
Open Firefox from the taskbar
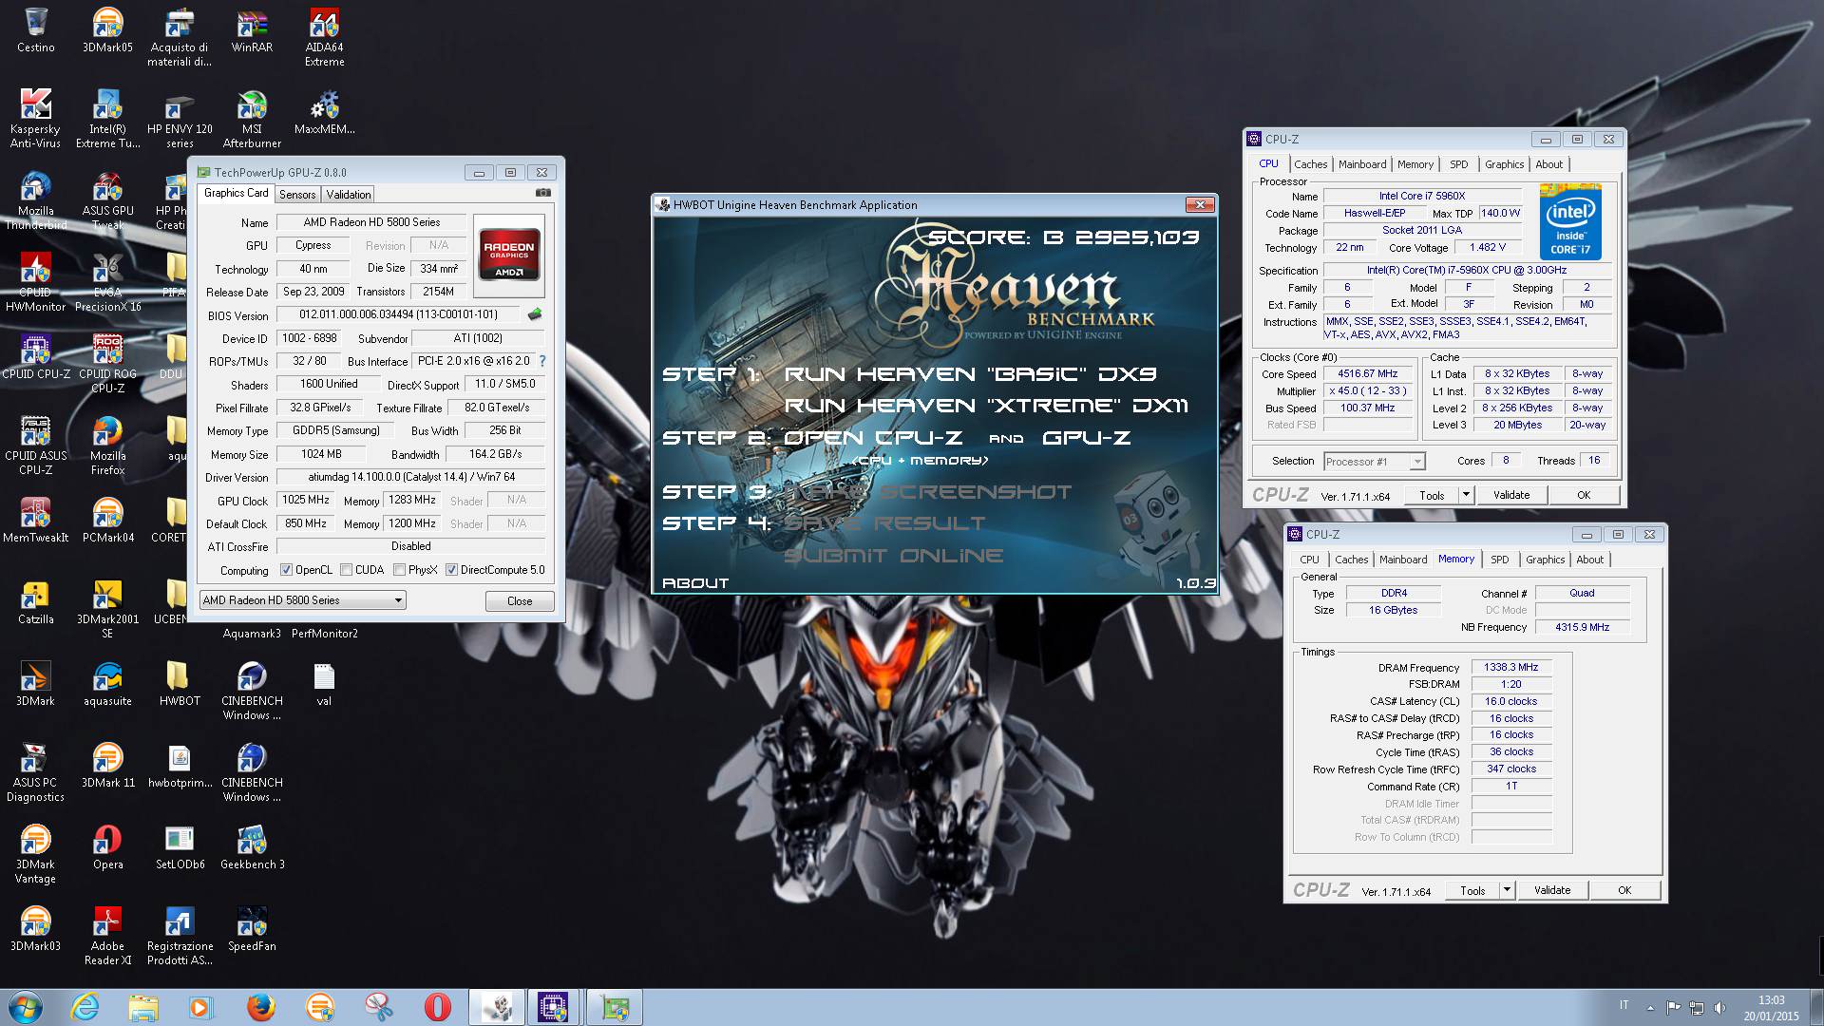pyautogui.click(x=260, y=1007)
